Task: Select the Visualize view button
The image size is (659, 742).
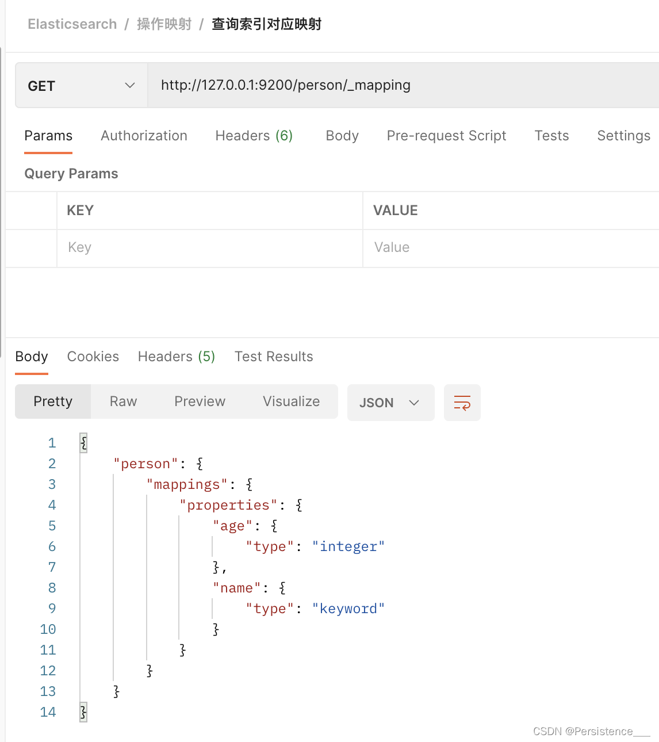Action: pyautogui.click(x=292, y=401)
